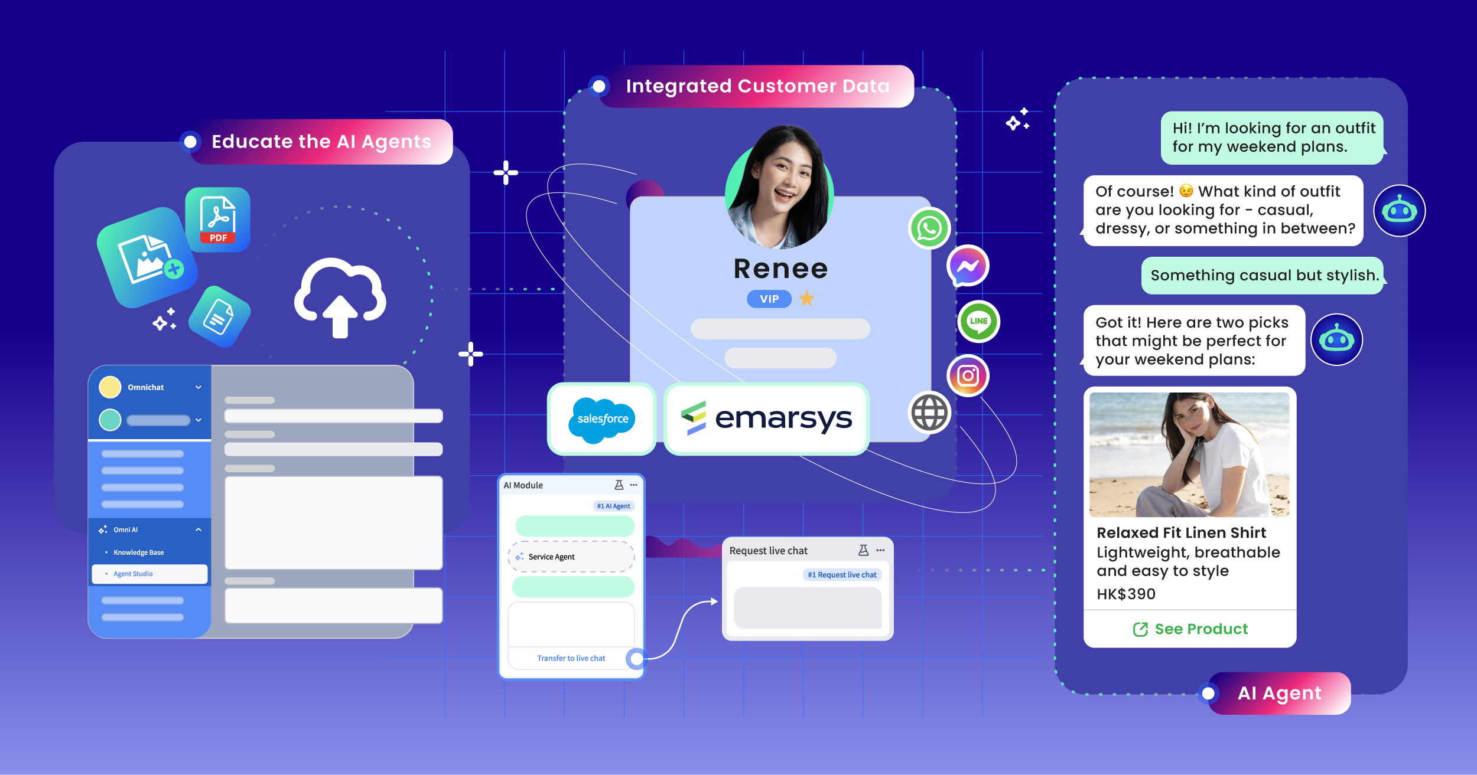Click the Omni AI sparkle icon in sidebar
Viewport: 1477px width, 775px height.
click(103, 529)
